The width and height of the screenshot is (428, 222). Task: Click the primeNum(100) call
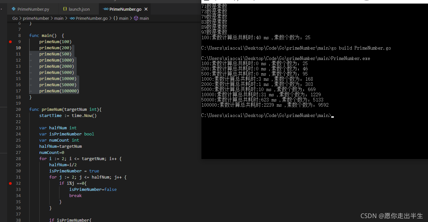[56, 41]
